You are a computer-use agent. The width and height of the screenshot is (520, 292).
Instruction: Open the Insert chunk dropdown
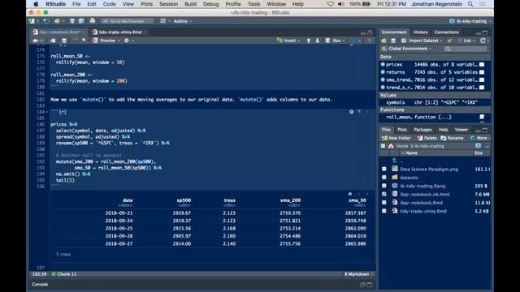pos(288,41)
